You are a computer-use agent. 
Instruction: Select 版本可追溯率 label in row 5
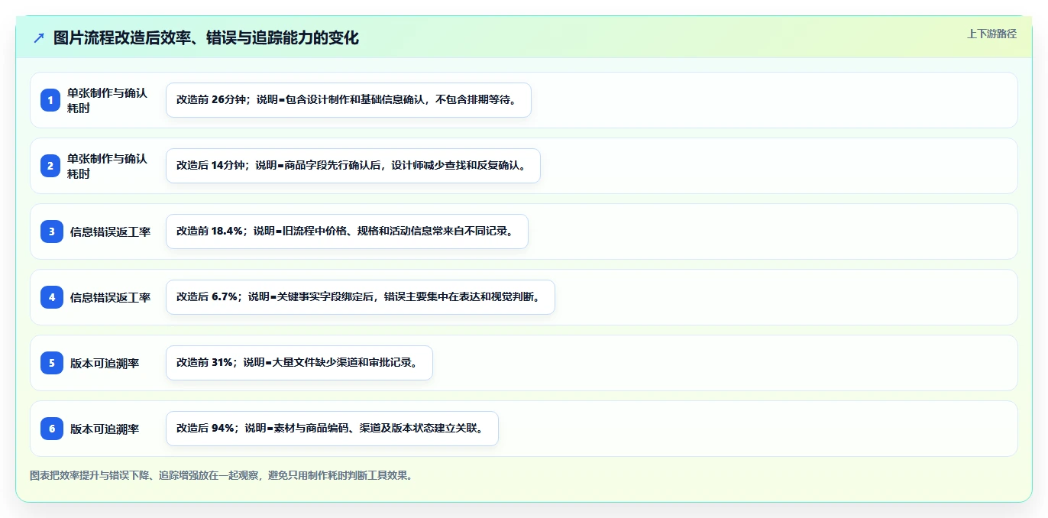point(105,363)
